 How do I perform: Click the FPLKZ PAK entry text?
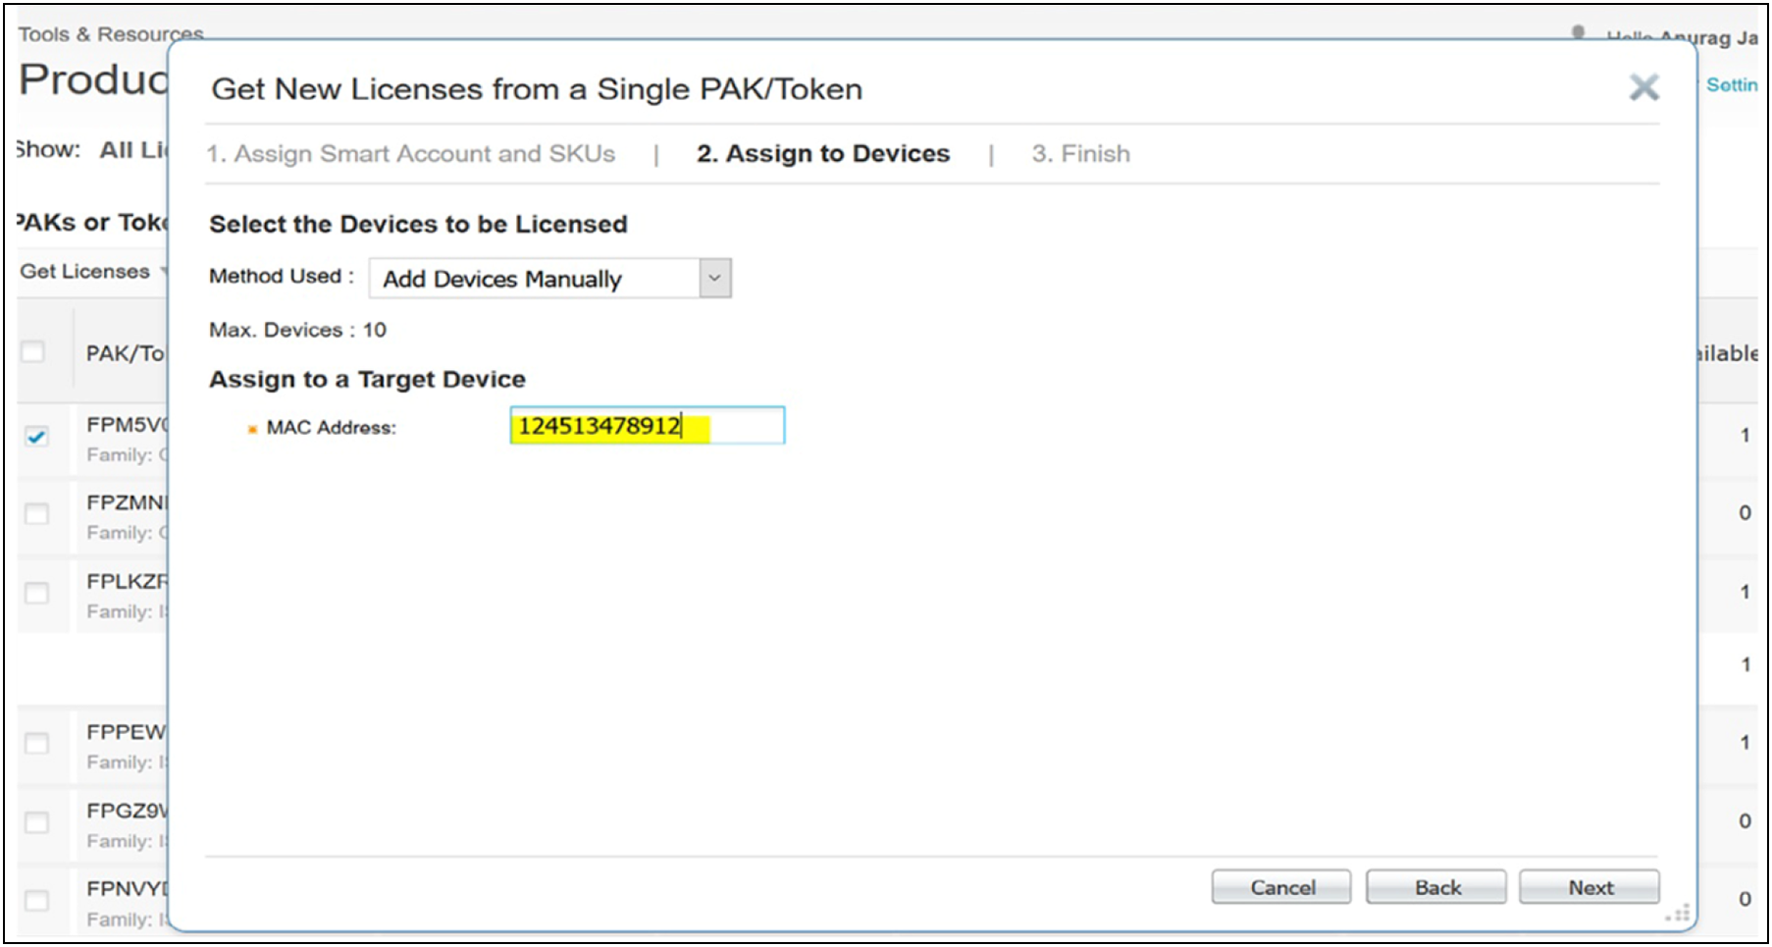[x=128, y=581]
